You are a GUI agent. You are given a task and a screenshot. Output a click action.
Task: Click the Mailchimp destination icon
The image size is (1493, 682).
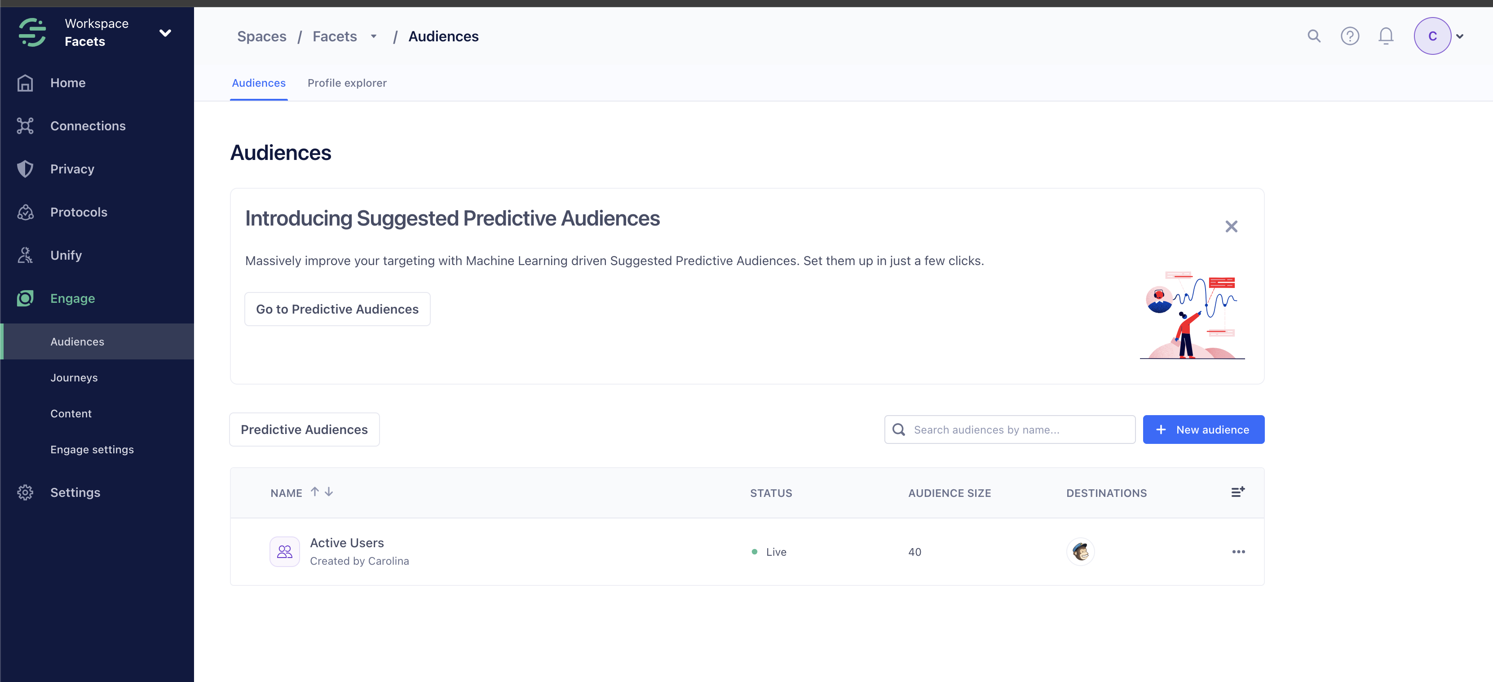[1080, 552]
